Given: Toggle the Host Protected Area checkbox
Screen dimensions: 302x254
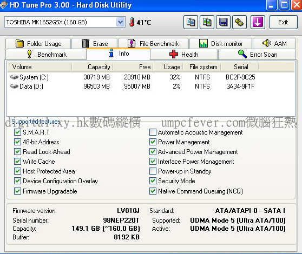Looking at the screenshot, I should coord(17,171).
